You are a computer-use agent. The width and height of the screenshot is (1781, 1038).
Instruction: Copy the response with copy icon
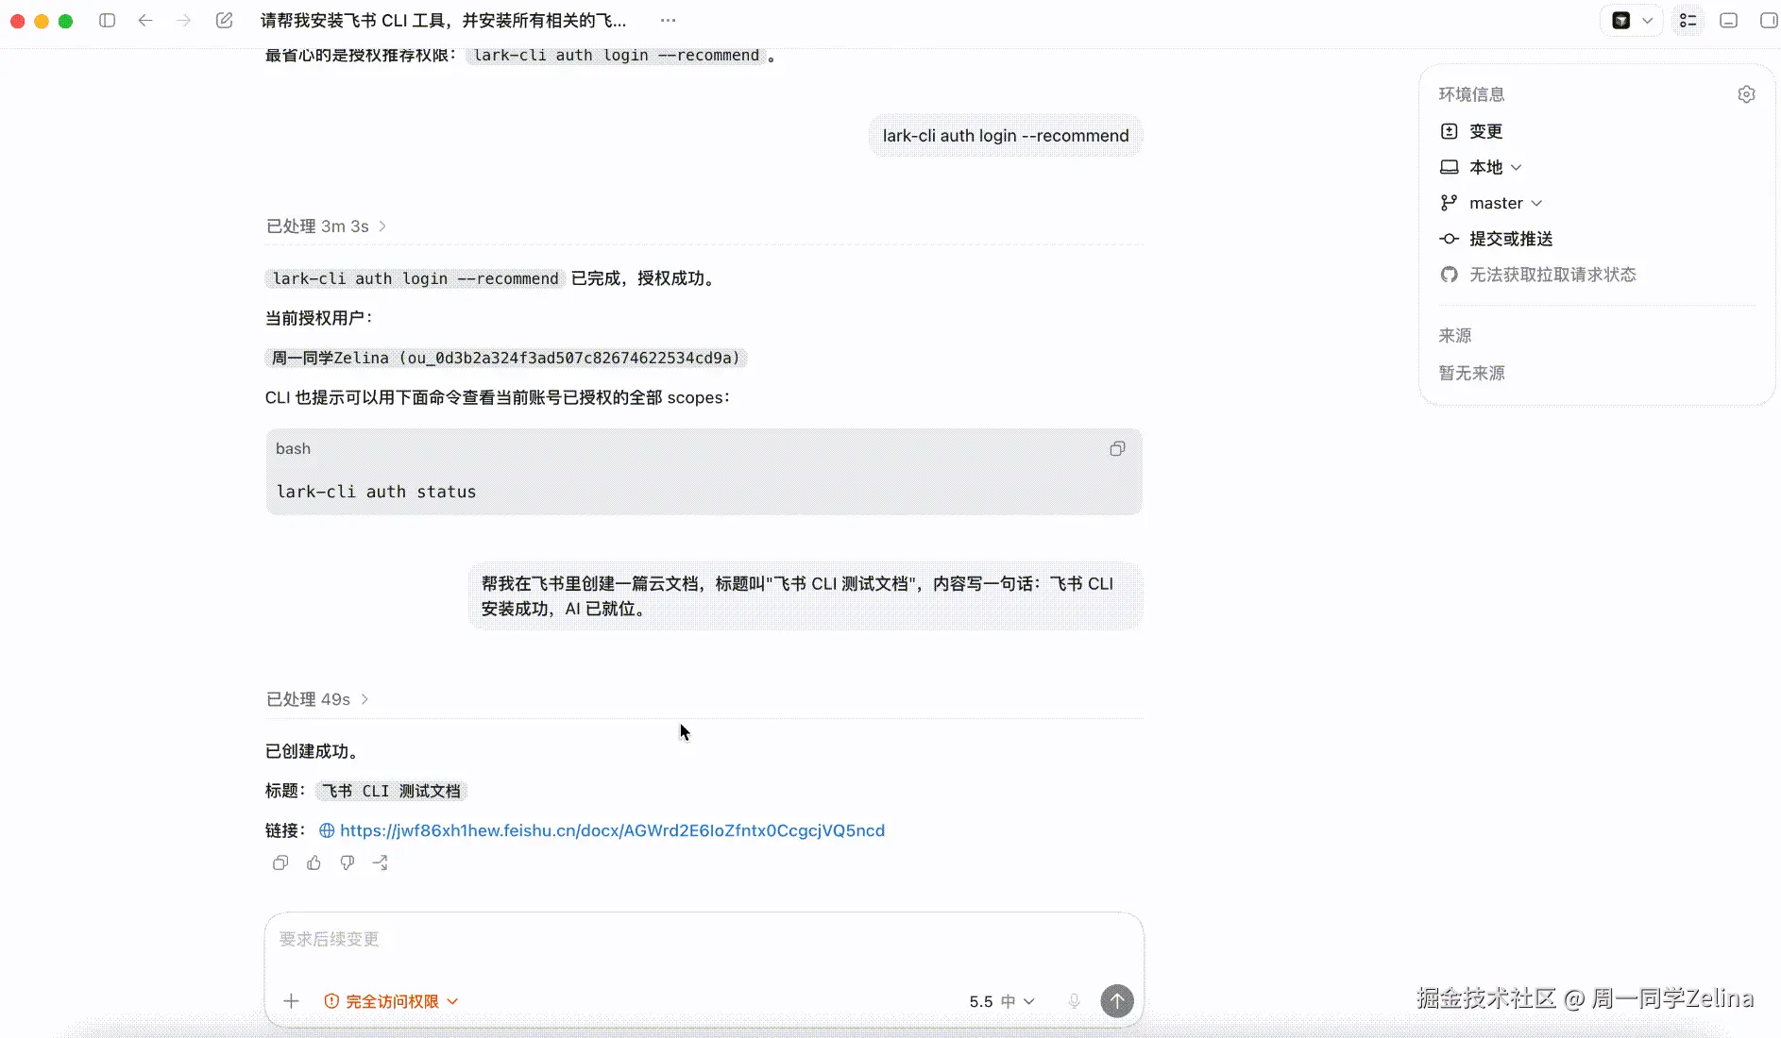click(x=280, y=862)
